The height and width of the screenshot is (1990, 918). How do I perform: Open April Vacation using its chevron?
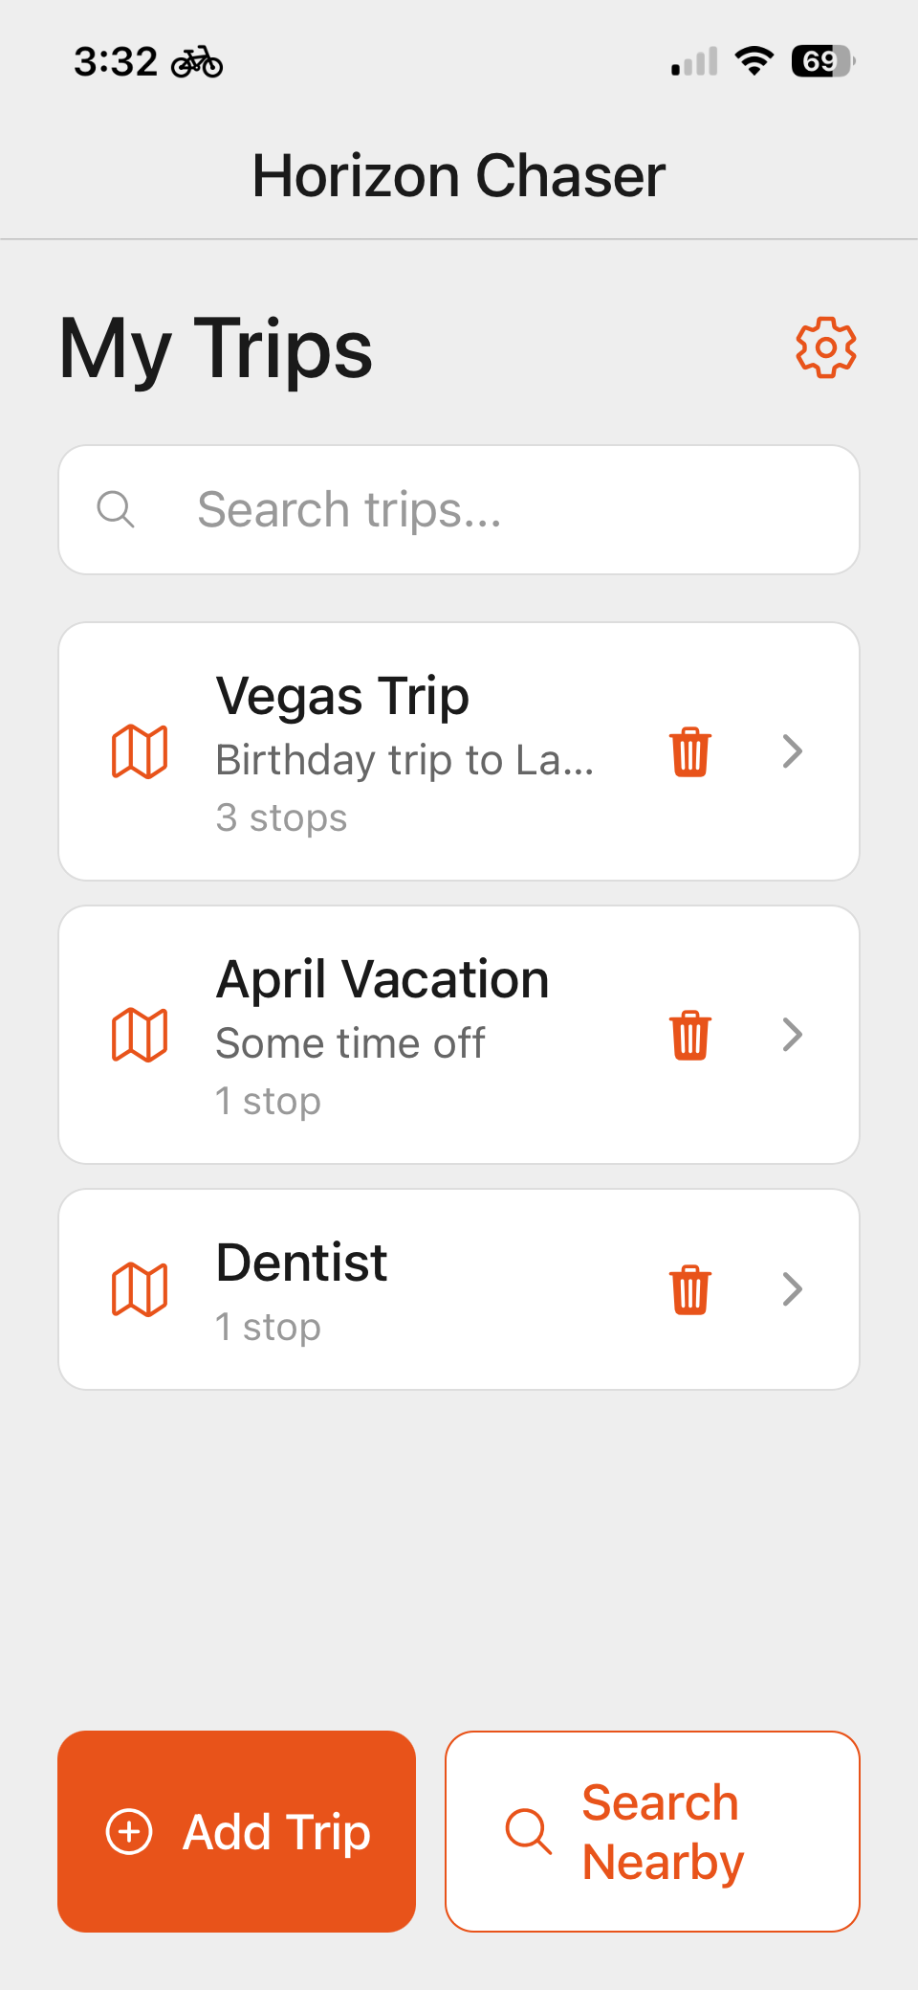point(792,1036)
